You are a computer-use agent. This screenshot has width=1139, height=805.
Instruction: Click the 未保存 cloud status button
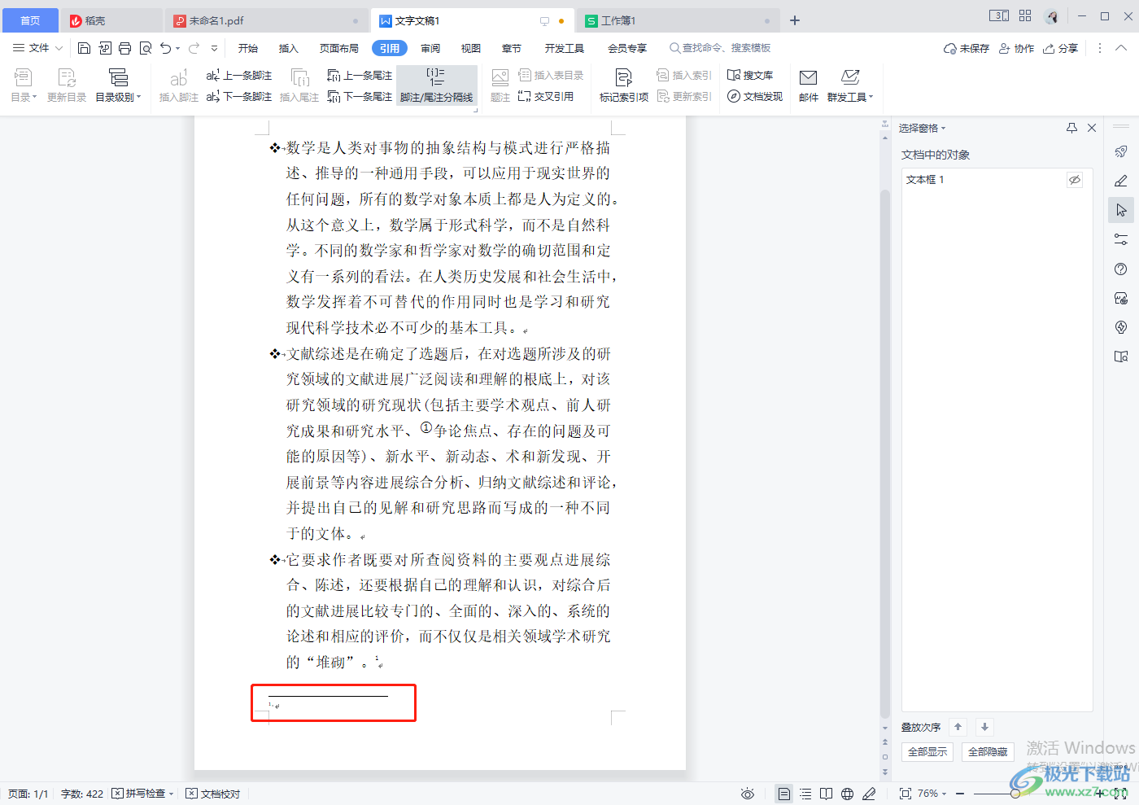click(967, 48)
